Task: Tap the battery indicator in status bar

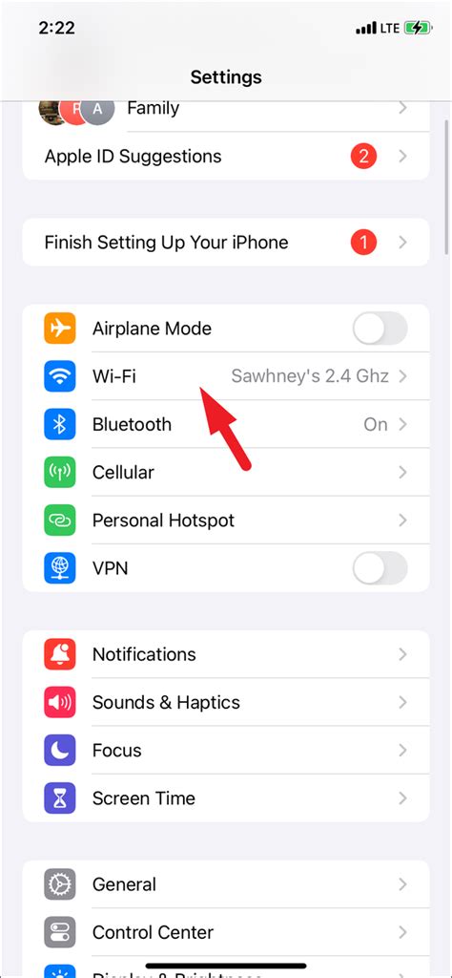Action: coord(418,28)
